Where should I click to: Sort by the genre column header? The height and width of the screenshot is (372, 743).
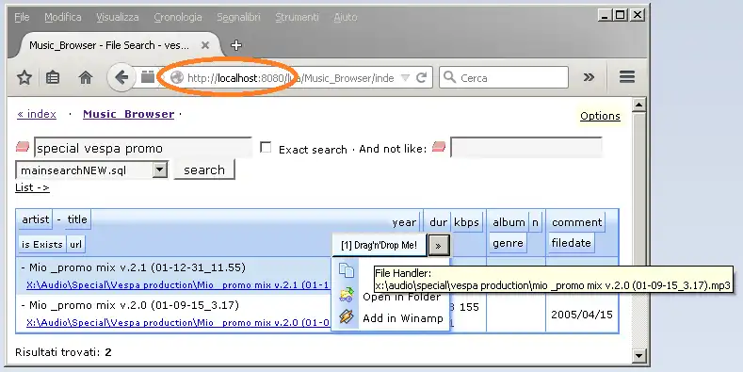coord(508,243)
